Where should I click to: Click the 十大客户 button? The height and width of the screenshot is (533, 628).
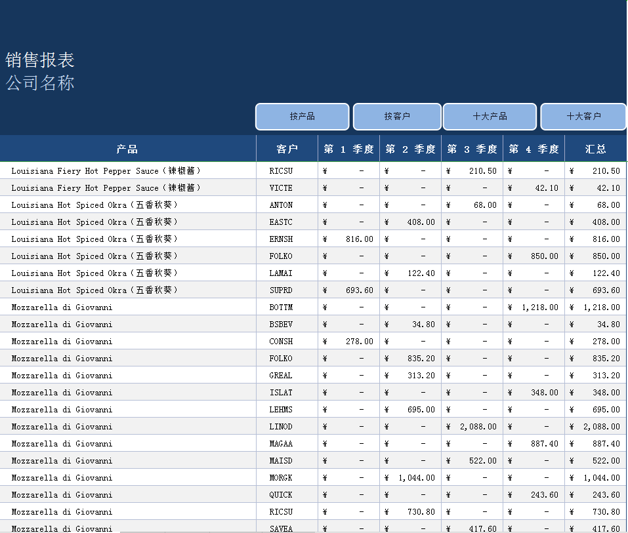point(583,116)
